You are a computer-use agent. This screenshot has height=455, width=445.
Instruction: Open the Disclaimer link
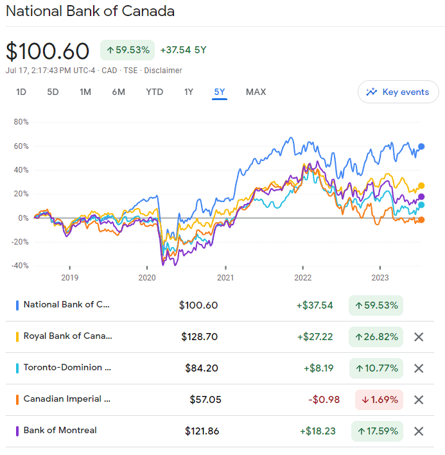tap(164, 71)
